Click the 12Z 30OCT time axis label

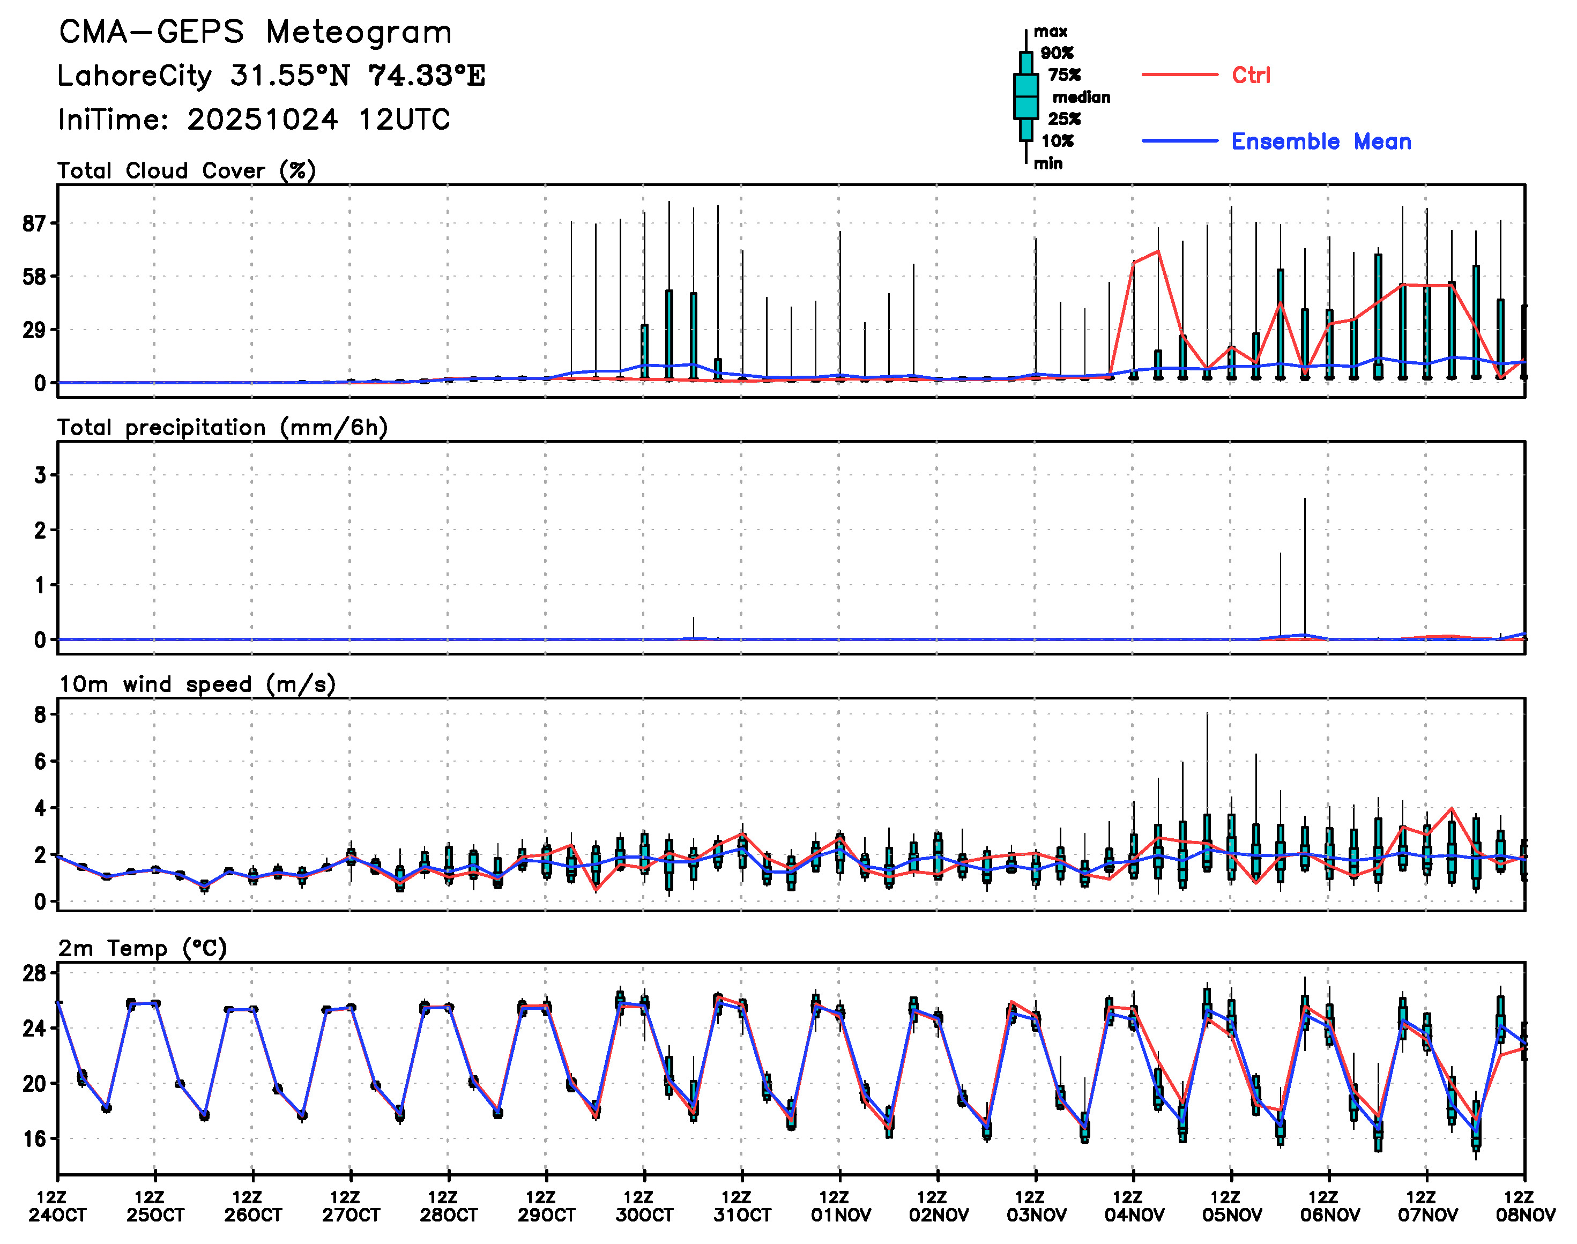point(644,1206)
